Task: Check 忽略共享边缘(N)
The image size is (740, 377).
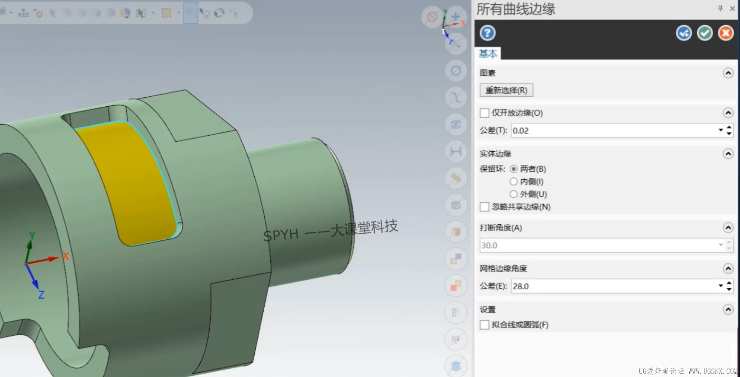Action: click(x=484, y=207)
